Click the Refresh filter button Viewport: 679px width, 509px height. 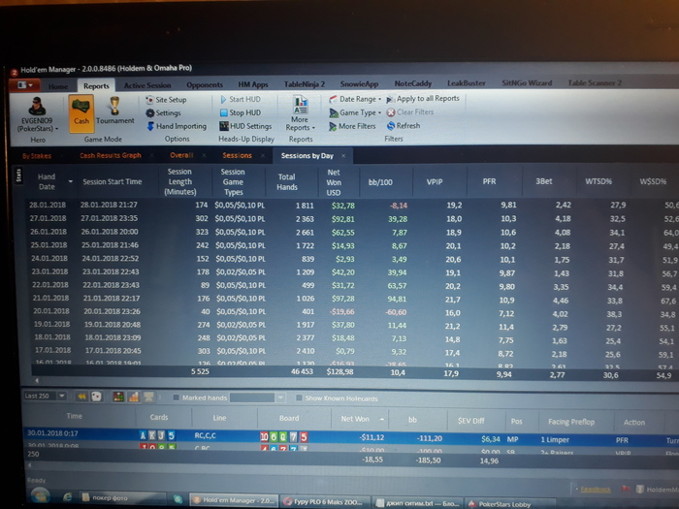pyautogui.click(x=404, y=125)
